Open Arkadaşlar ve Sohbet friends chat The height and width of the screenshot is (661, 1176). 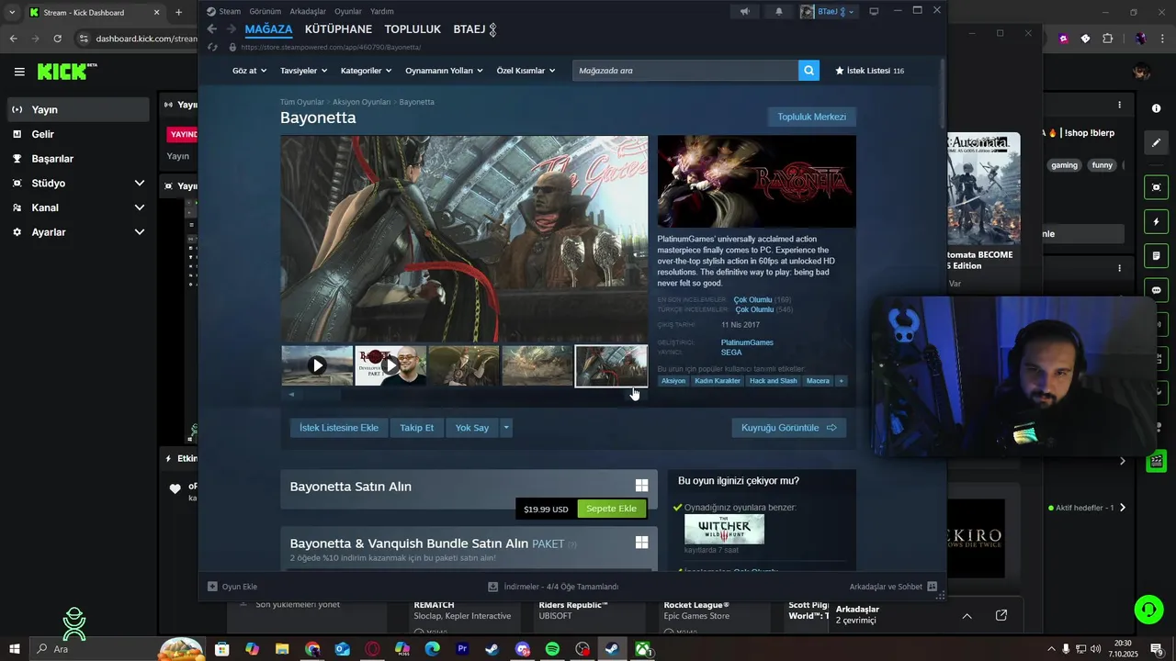(x=893, y=587)
